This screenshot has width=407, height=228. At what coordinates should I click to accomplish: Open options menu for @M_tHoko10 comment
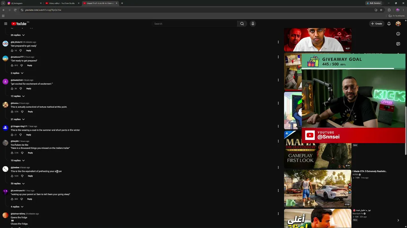[278, 42]
